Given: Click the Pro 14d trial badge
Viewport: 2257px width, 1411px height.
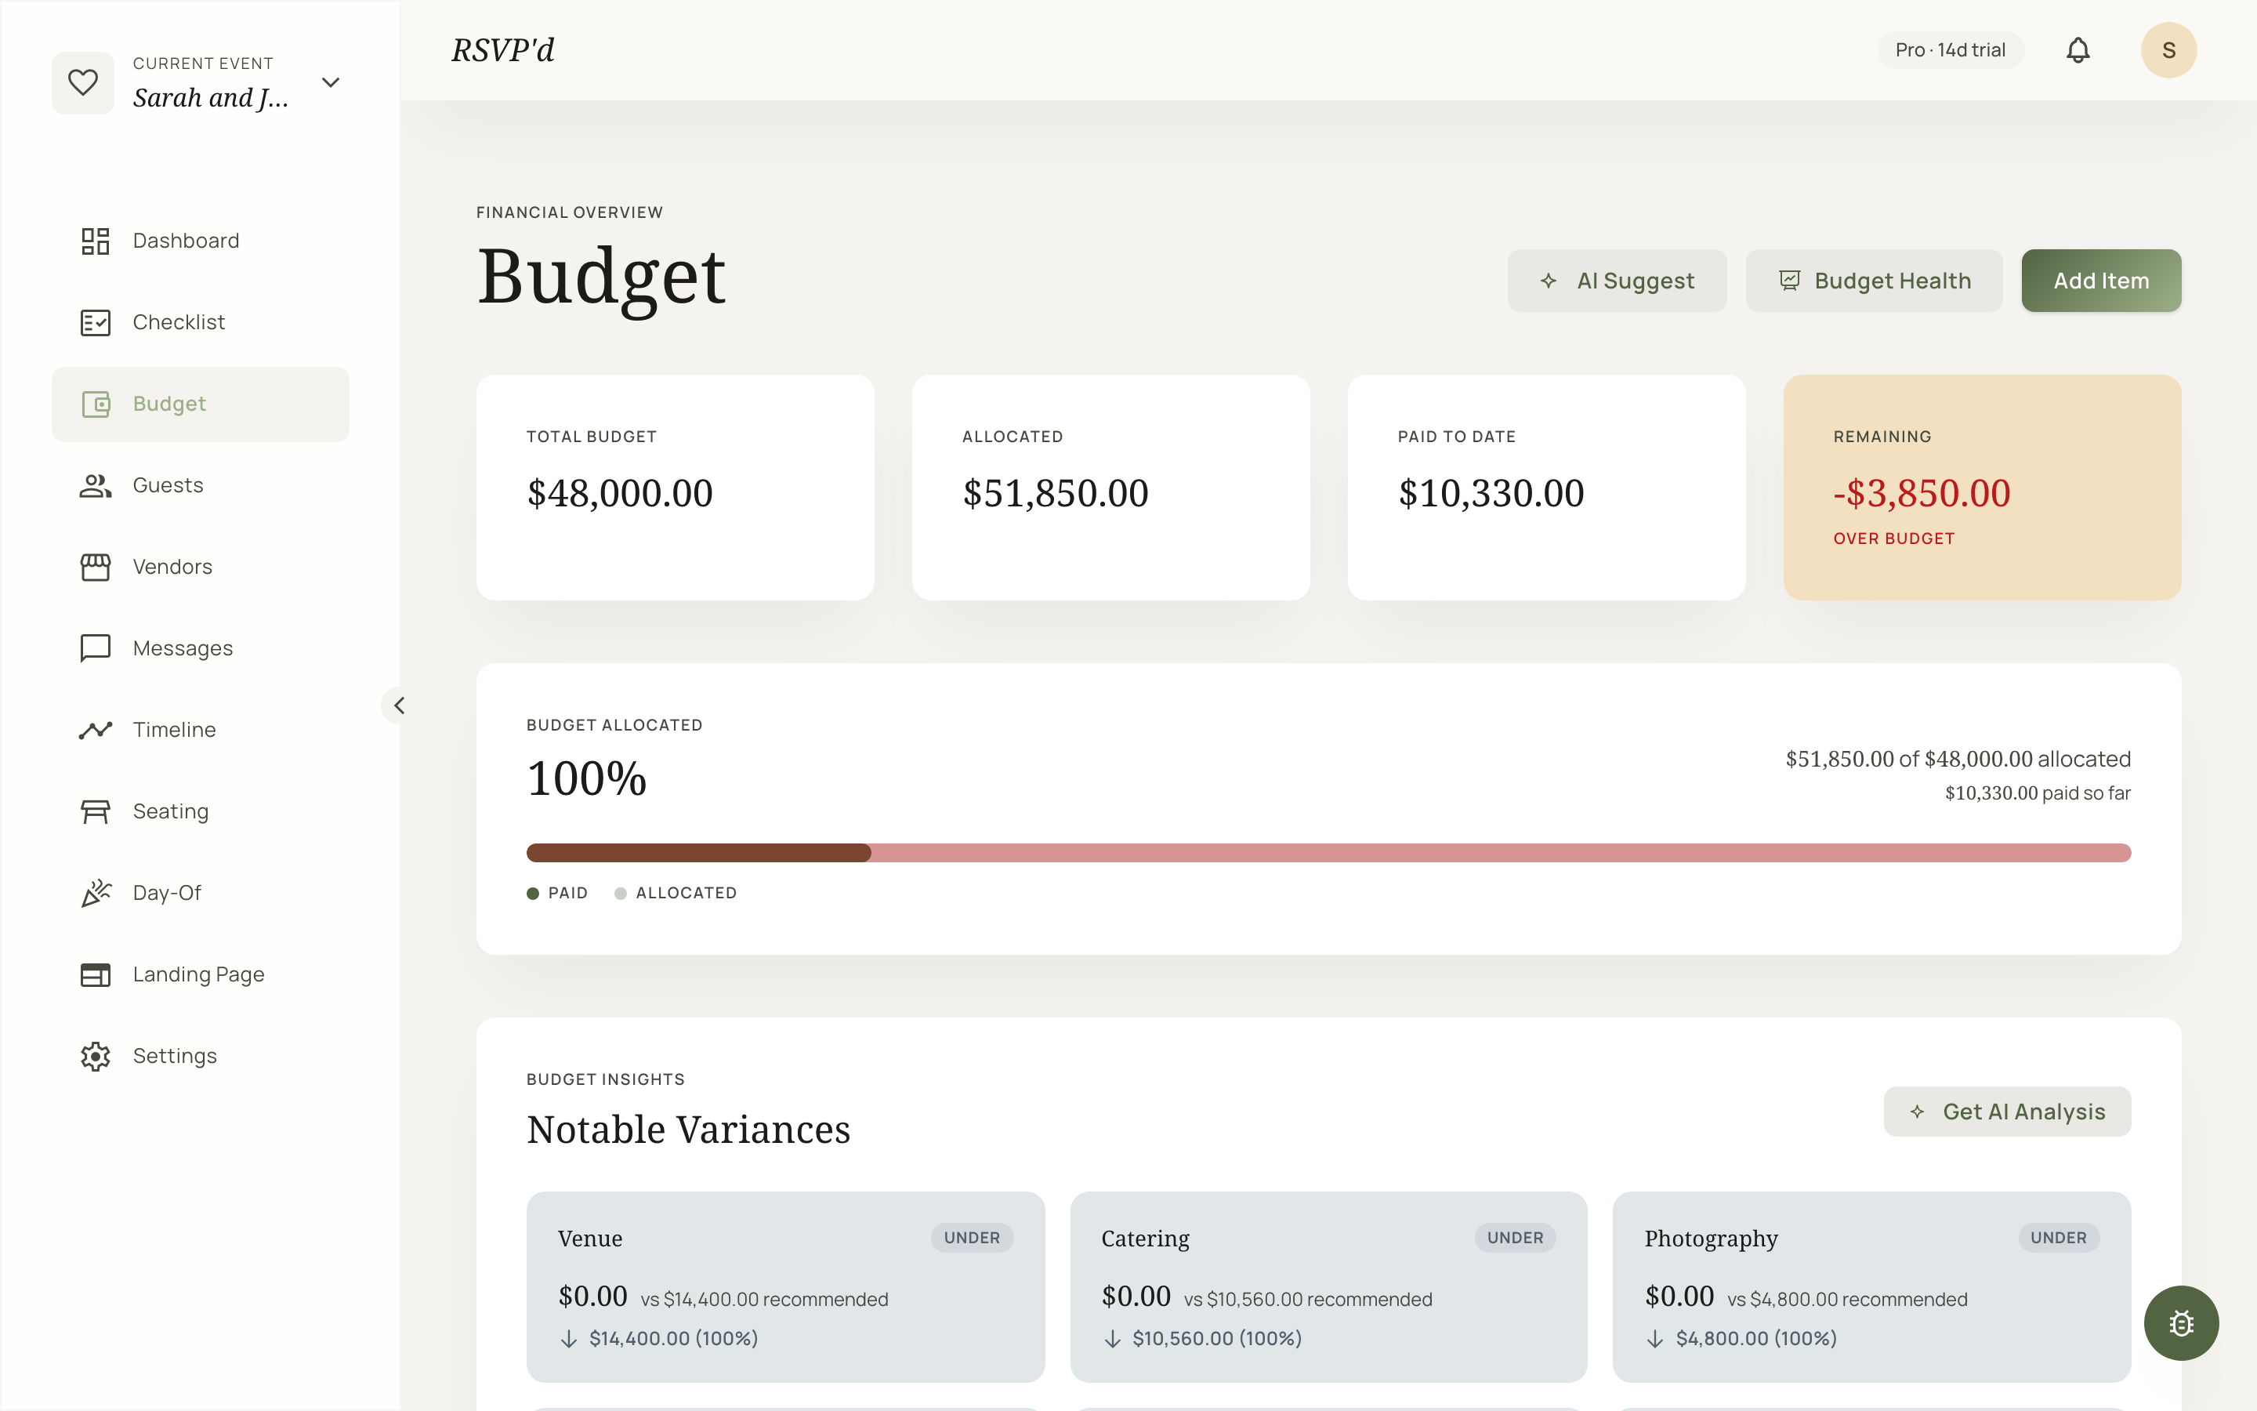Looking at the screenshot, I should point(1950,50).
